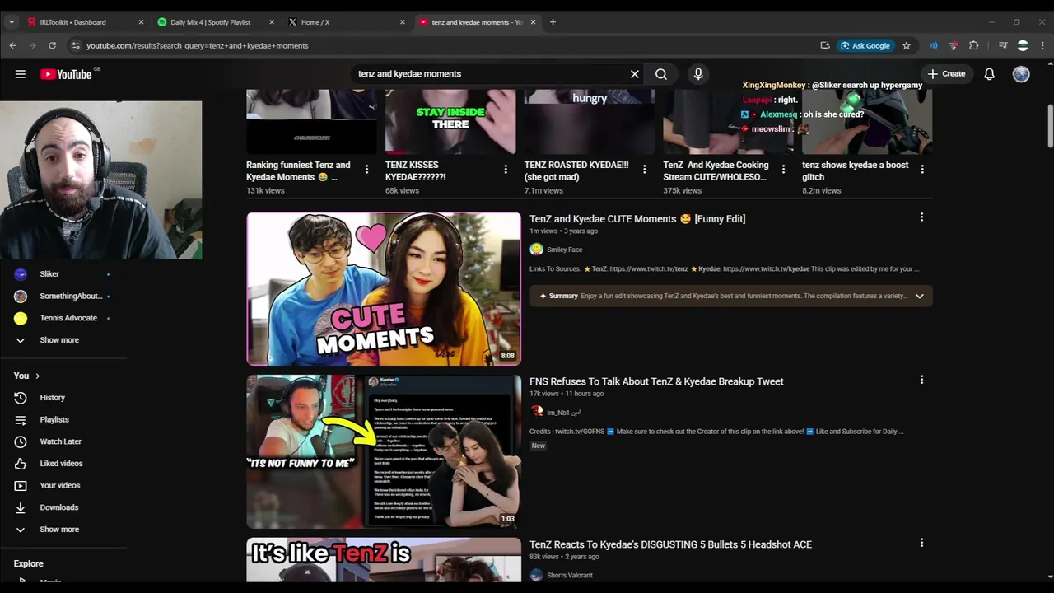Switch to the Daily Mix 4 Spotify tab
Image resolution: width=1054 pixels, height=593 pixels.
216,22
